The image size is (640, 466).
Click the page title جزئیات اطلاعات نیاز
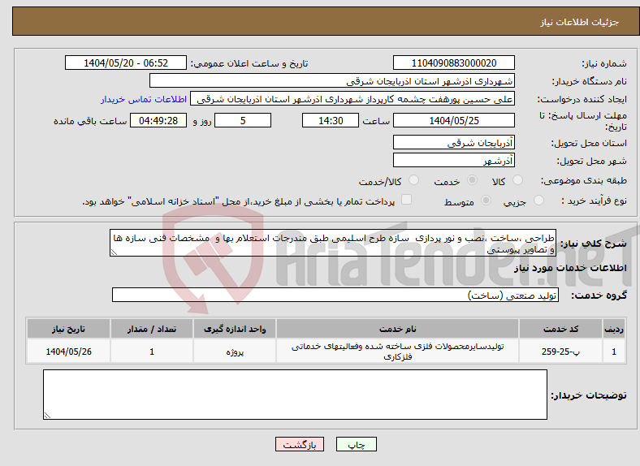point(580,22)
